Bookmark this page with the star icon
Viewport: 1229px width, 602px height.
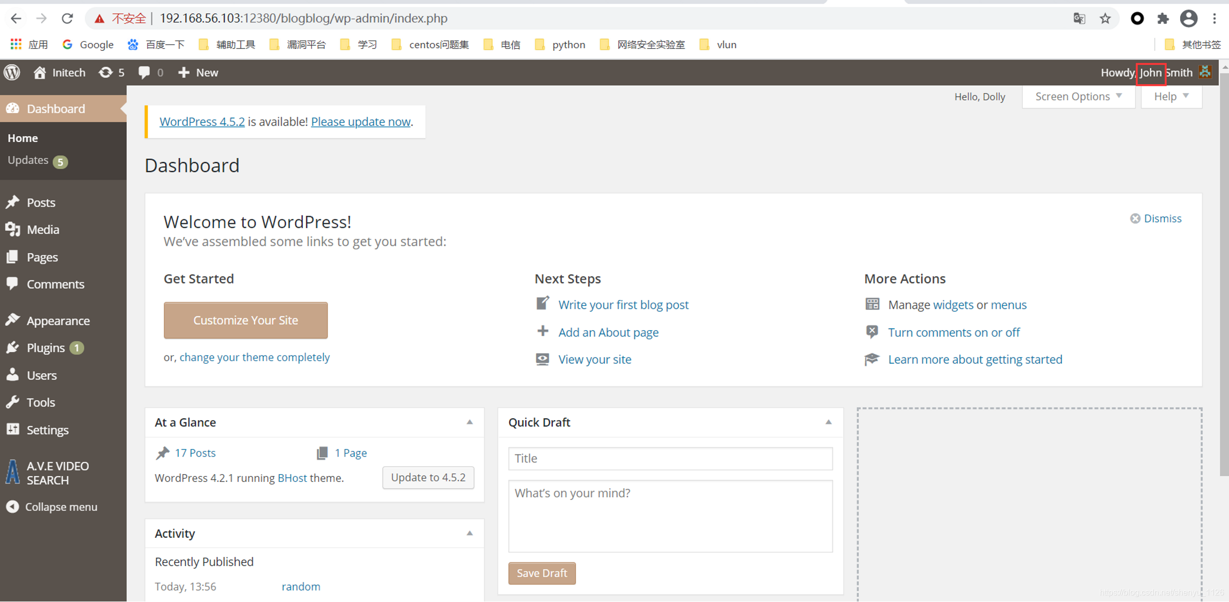click(x=1105, y=18)
